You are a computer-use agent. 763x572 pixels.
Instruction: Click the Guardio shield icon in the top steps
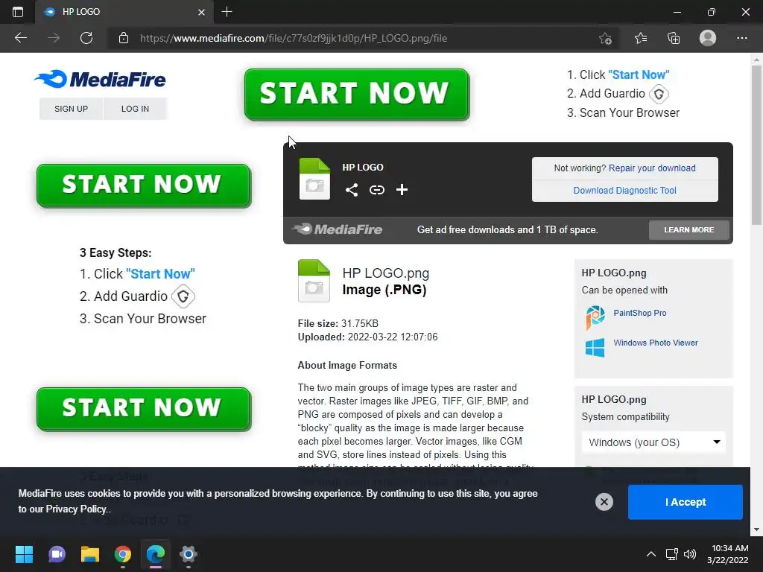coord(659,94)
